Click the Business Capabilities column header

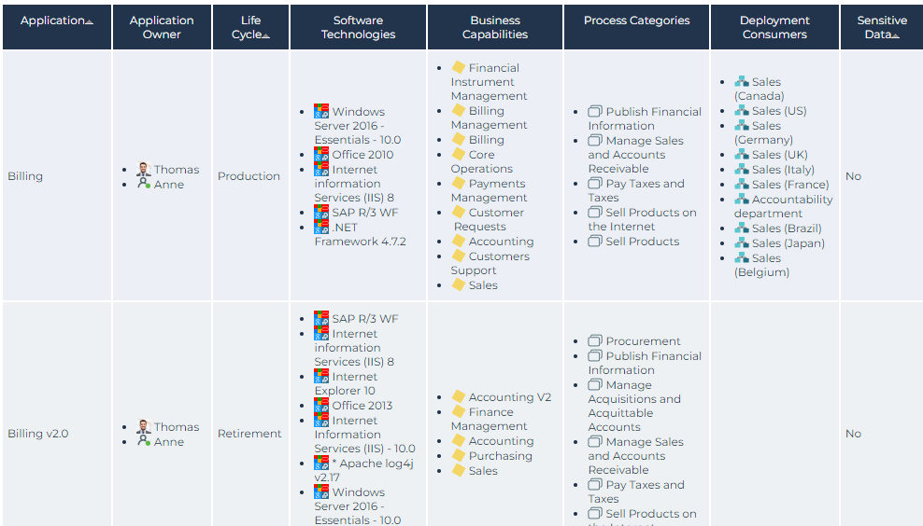tap(495, 28)
